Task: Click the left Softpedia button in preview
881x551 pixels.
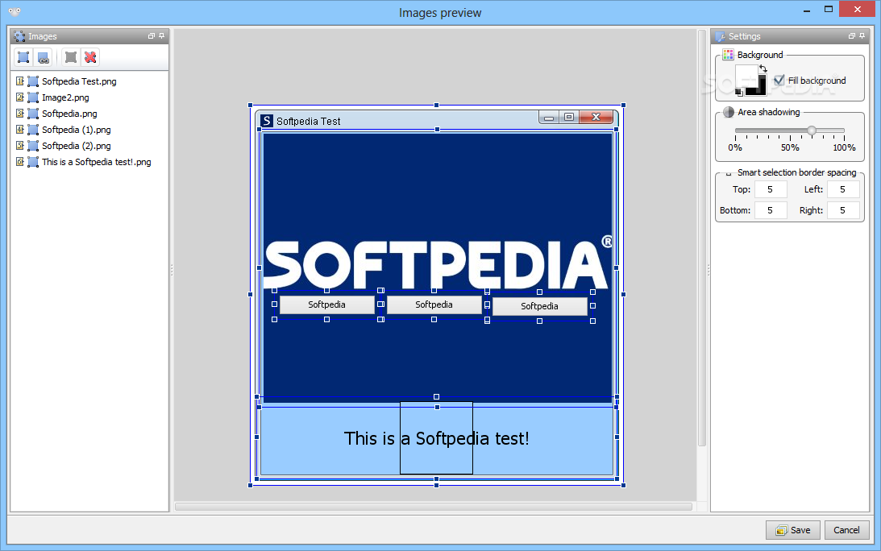Action: click(327, 304)
